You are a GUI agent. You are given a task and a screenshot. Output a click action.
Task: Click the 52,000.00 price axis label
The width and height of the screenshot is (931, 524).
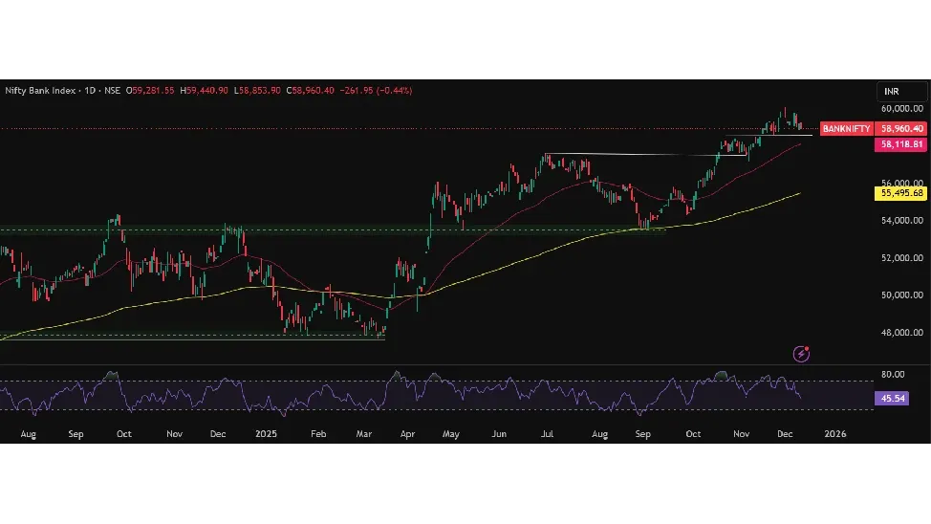coord(901,258)
